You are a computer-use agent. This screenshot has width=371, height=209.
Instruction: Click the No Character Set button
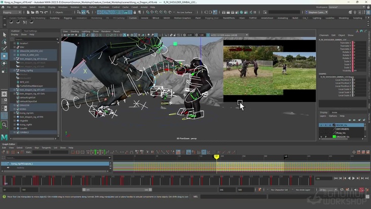pyautogui.click(x=278, y=190)
